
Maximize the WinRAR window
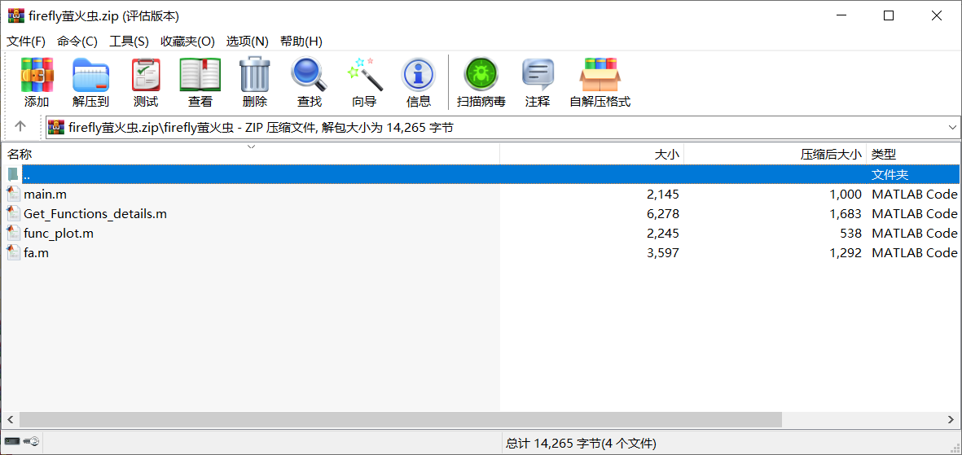pyautogui.click(x=889, y=16)
